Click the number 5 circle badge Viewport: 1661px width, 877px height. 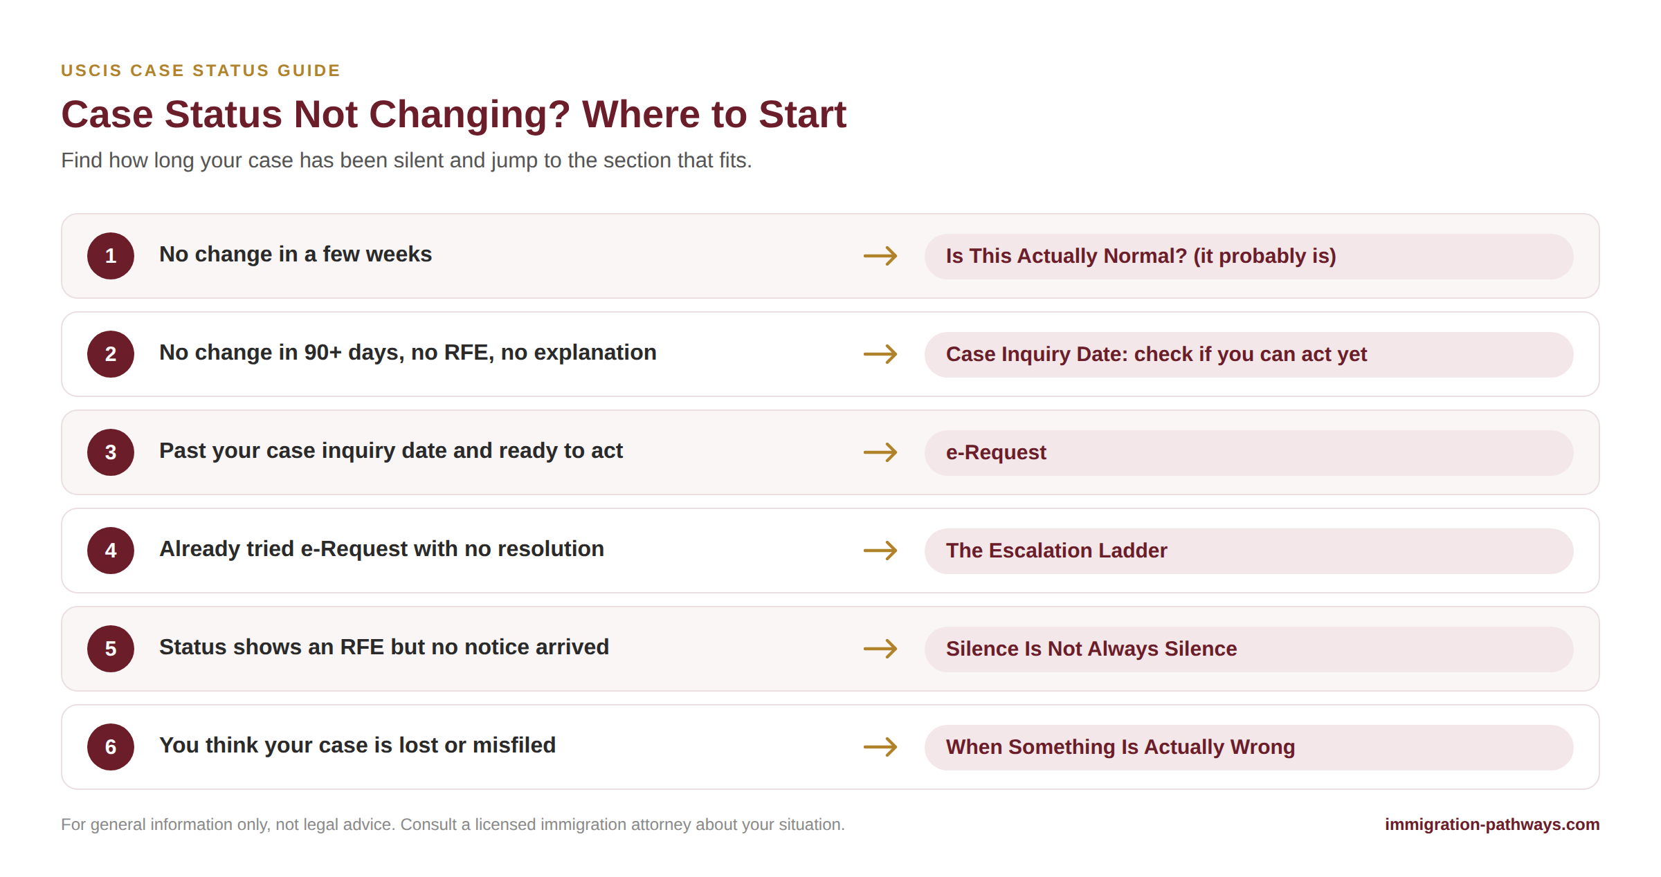point(111,649)
